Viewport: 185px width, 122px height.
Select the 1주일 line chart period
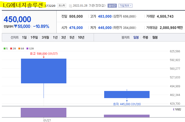[34, 38]
